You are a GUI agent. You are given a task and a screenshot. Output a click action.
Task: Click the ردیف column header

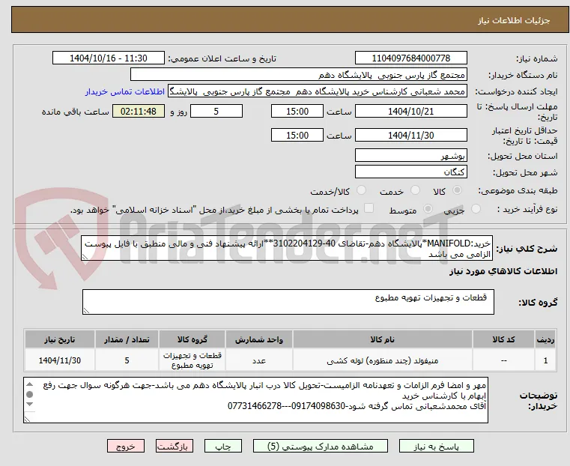point(545,339)
